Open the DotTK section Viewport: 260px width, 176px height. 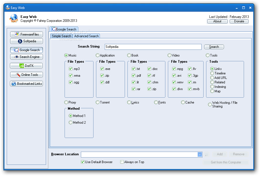point(26,66)
